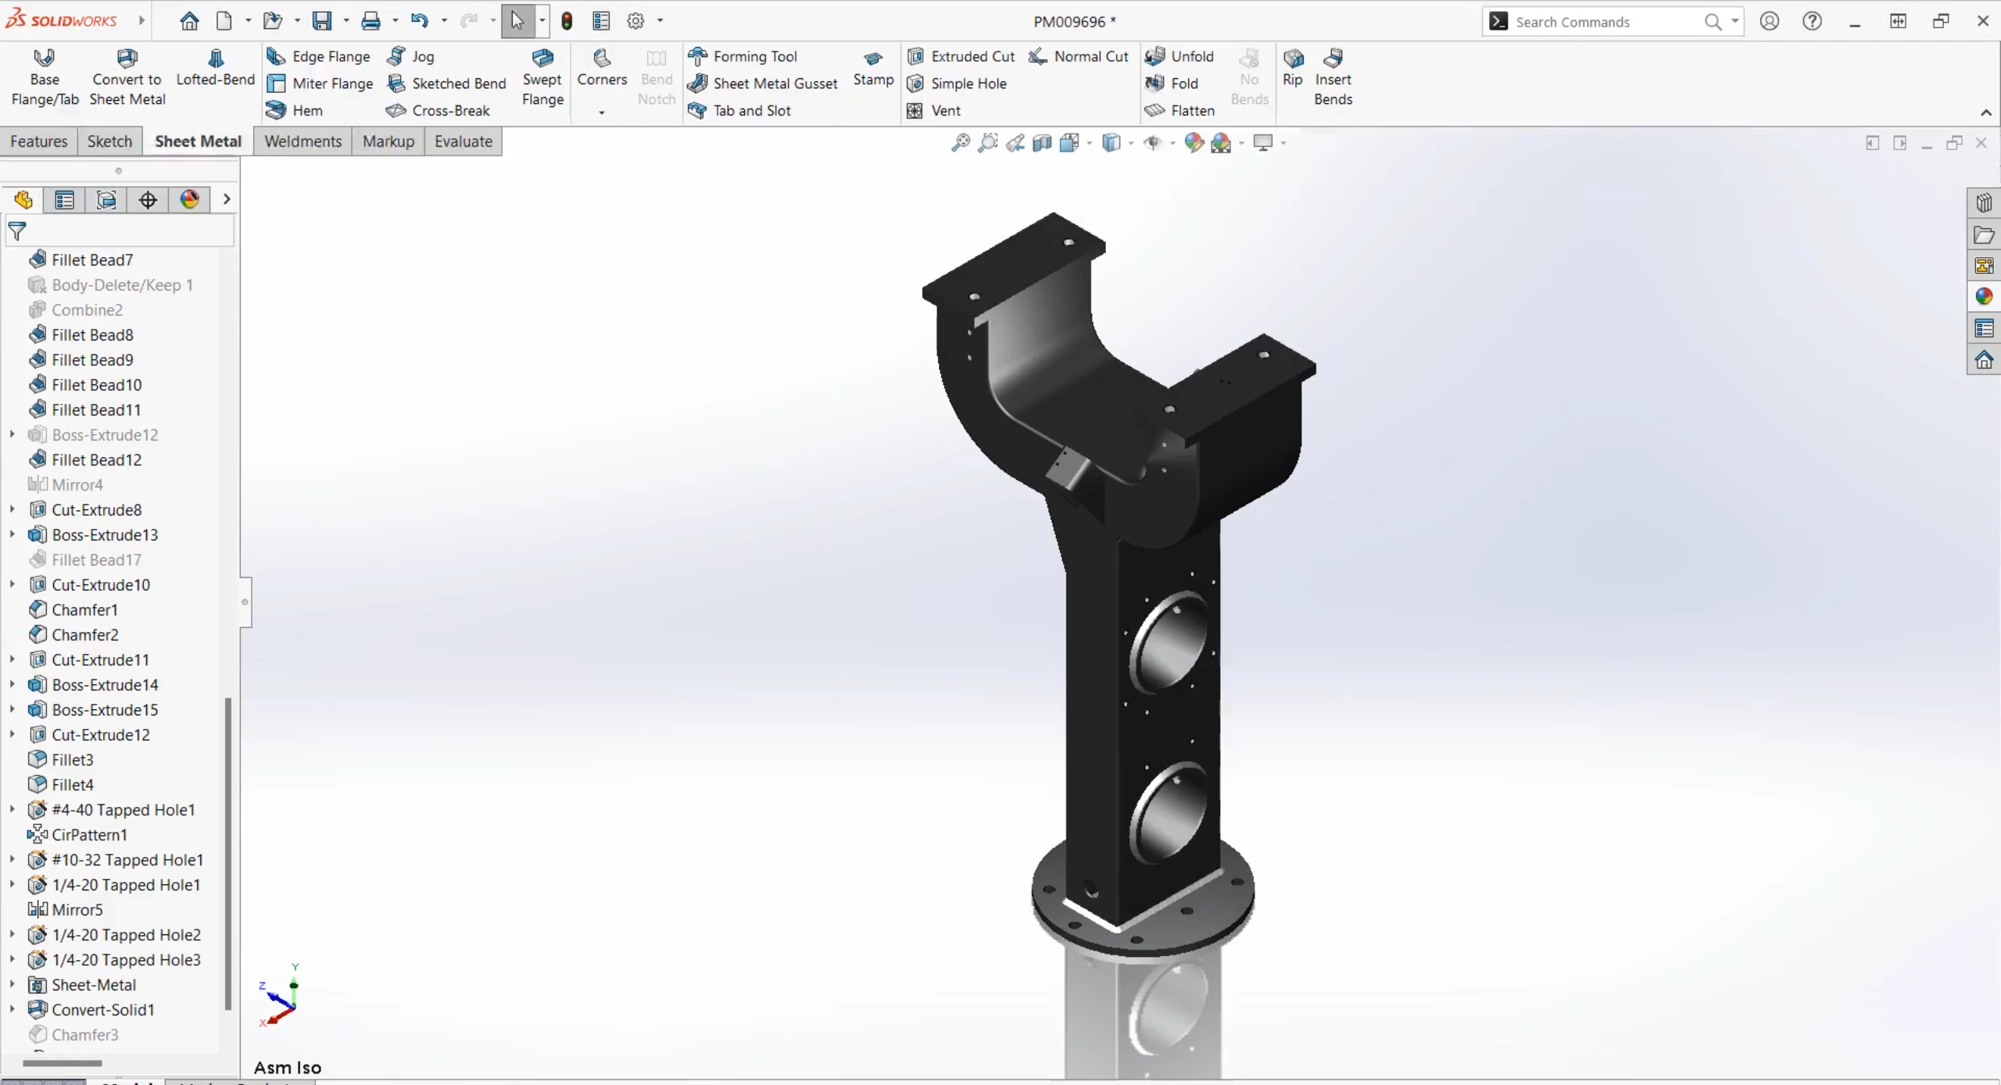Open the Weldments tab
Viewport: 2001px width, 1085px height.
tap(302, 141)
